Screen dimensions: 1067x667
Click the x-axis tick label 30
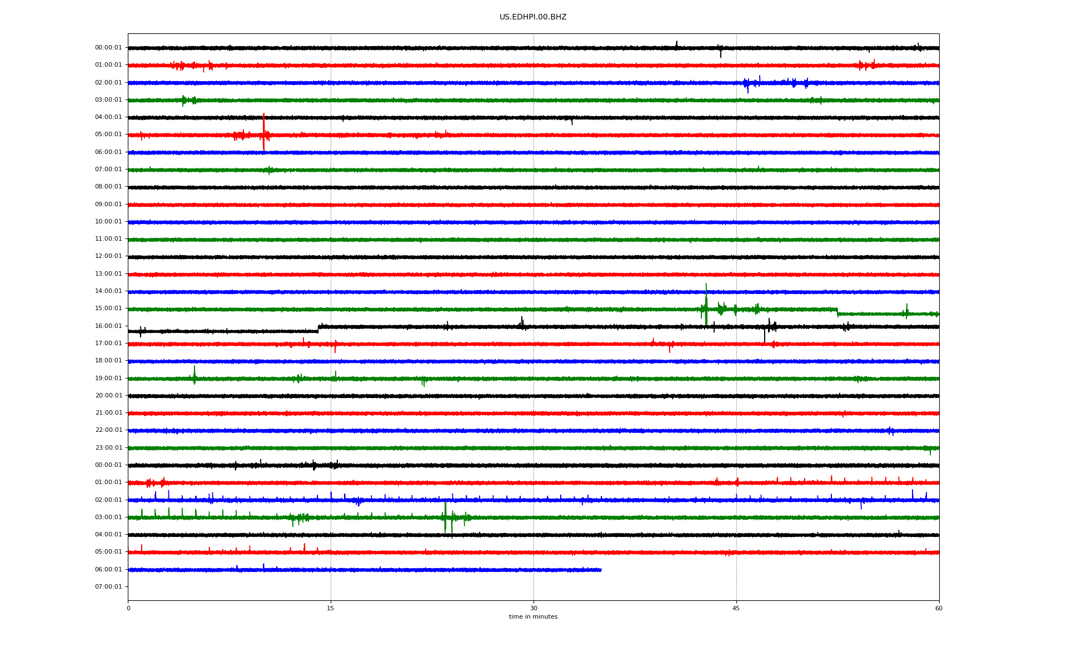pos(533,608)
